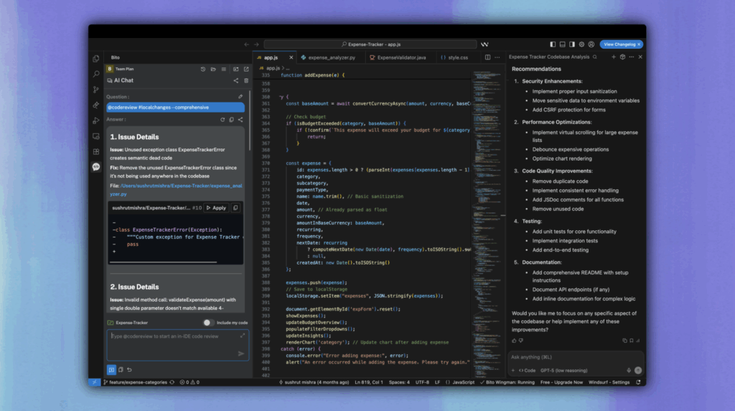Apply the suggested code fix
735x411 pixels.
217,207
